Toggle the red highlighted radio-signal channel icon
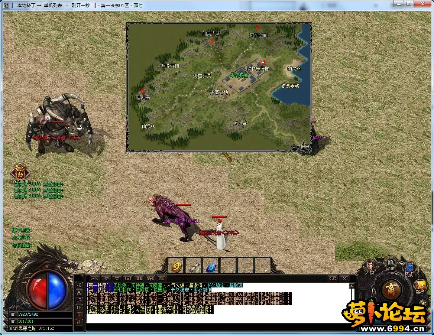The width and height of the screenshot is (434, 335). pyautogui.click(x=79, y=315)
